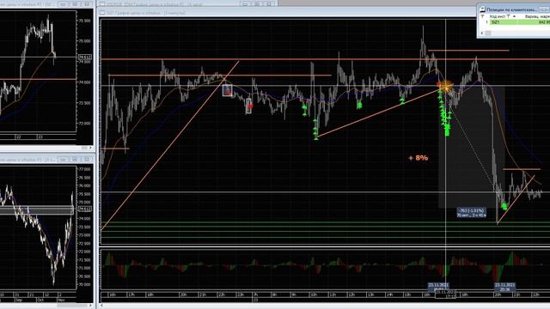Toggle the sort arrow beside 'Код инст' header
This screenshot has width=550, height=309.
click(x=514, y=16)
